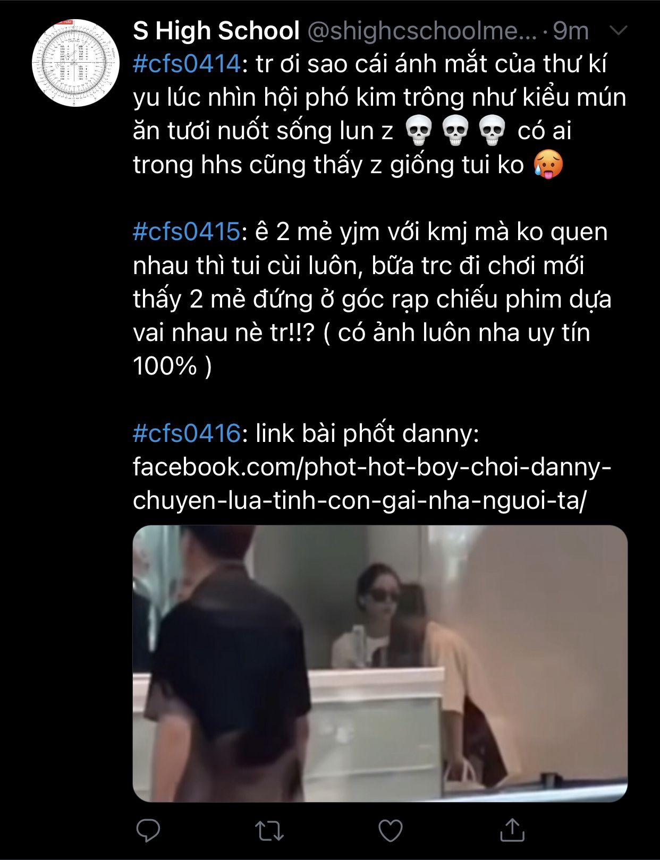Open the #cfs0414 hashtag
The height and width of the screenshot is (860, 660).
[x=187, y=64]
